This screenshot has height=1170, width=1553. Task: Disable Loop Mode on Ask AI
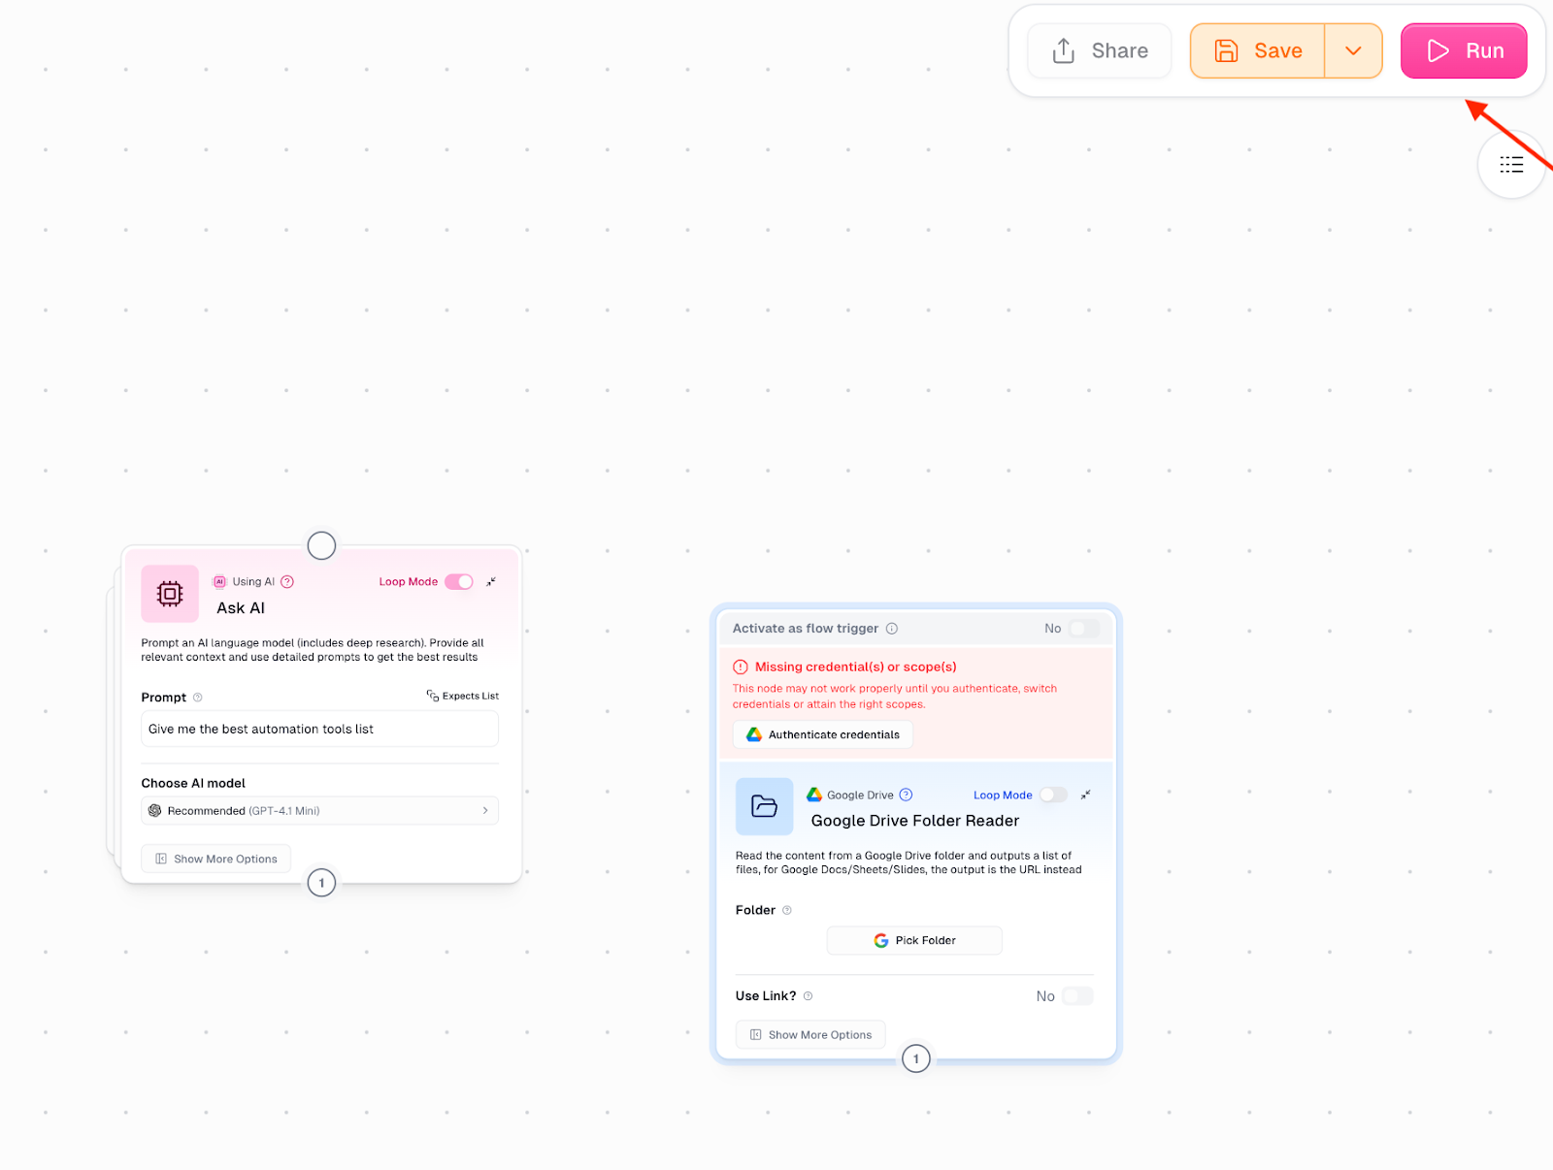[458, 581]
